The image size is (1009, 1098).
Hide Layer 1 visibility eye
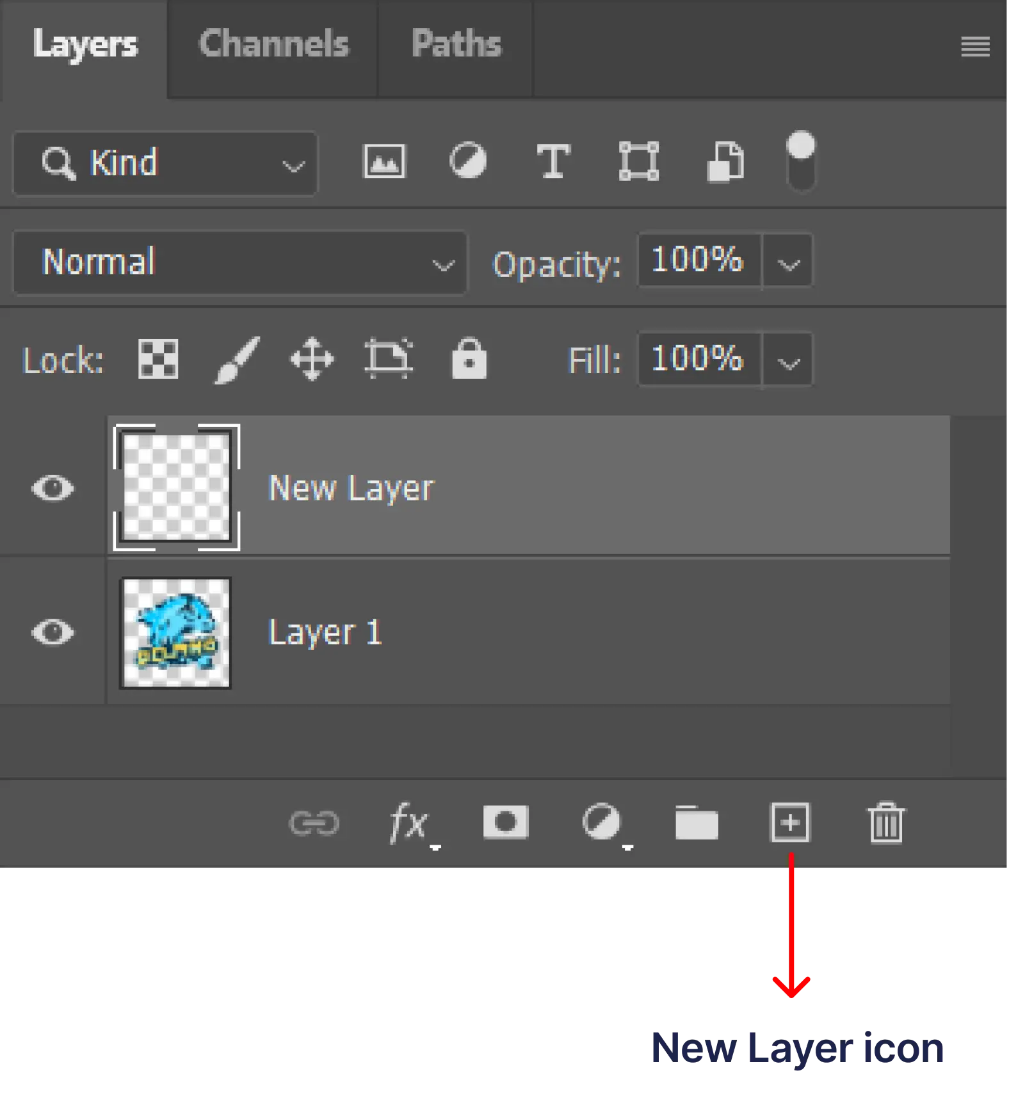[x=52, y=632]
